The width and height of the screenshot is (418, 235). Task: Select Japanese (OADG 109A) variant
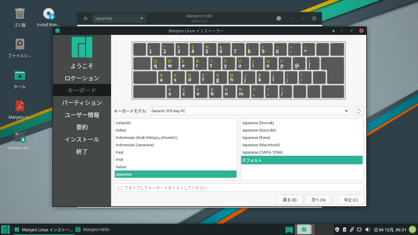click(302, 152)
